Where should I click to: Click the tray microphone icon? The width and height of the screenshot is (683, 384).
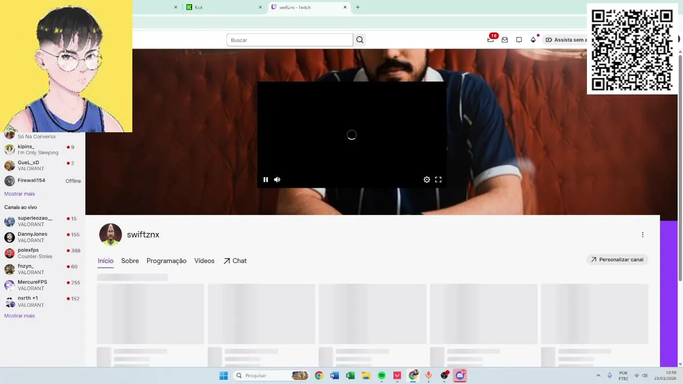pos(609,375)
